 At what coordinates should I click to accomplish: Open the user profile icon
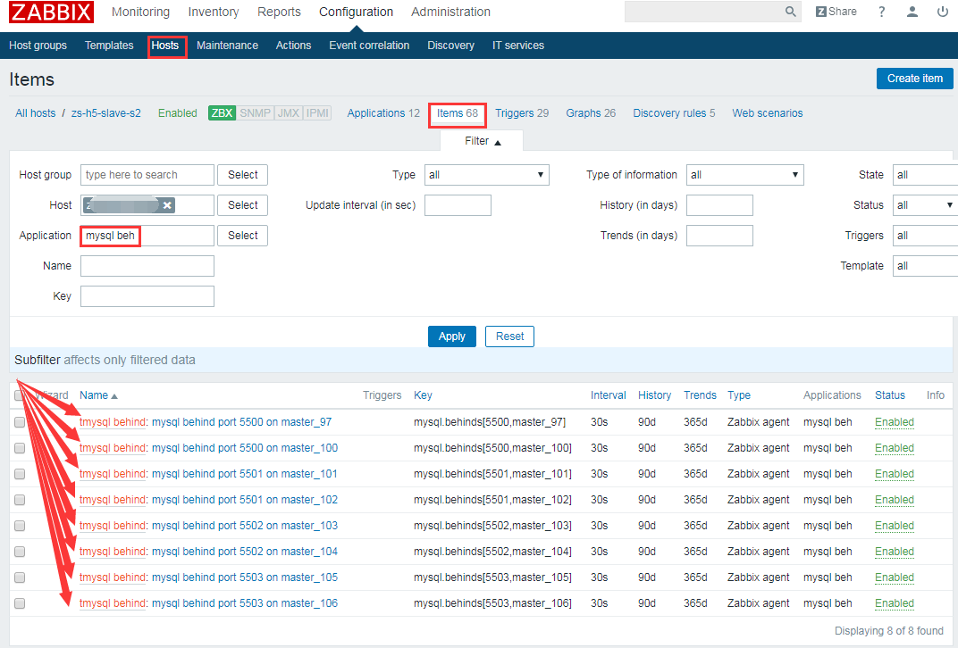click(x=912, y=12)
